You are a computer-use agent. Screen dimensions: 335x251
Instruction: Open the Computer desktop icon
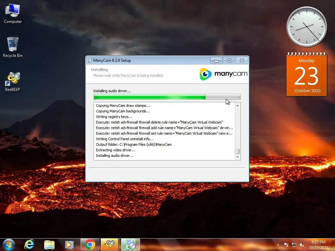pos(13,14)
